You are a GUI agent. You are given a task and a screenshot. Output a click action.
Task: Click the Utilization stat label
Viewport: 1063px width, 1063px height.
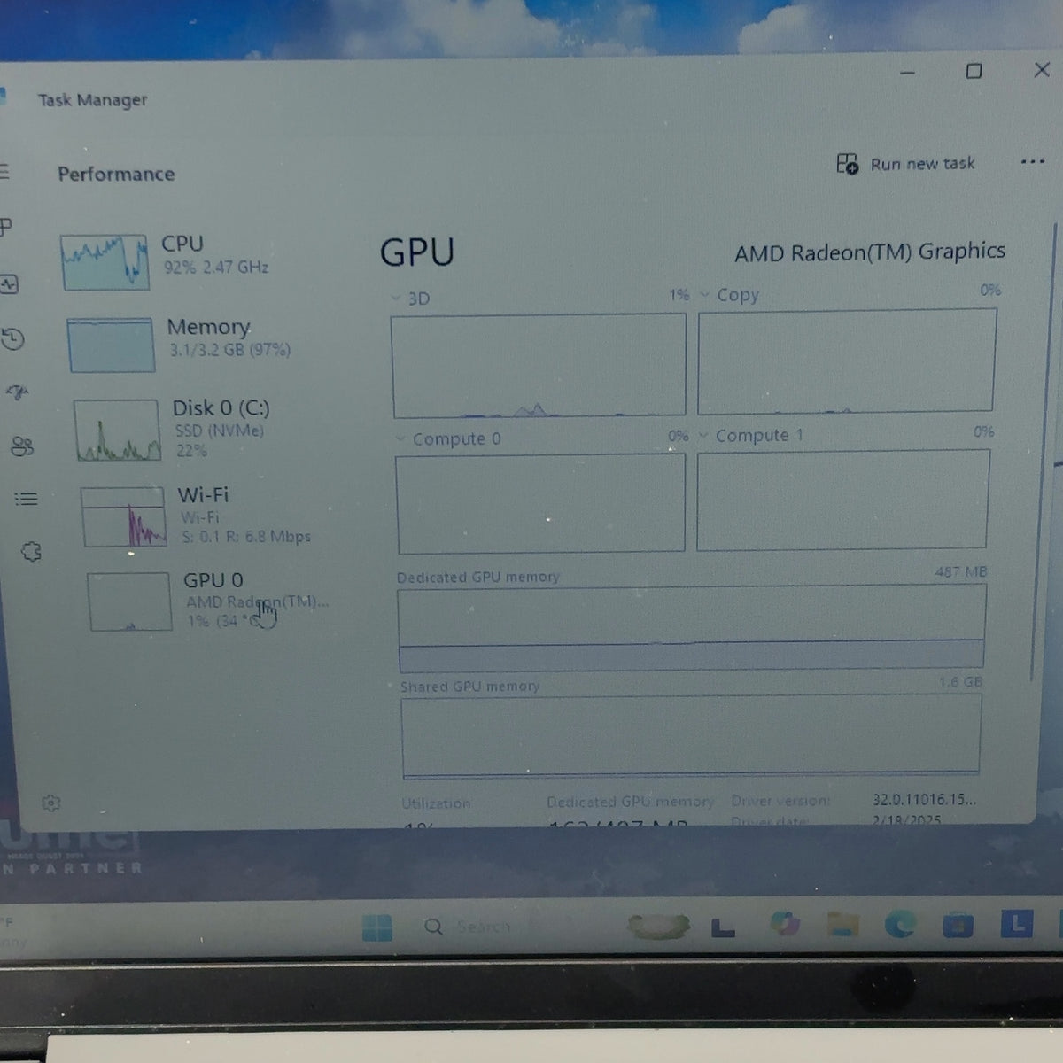tap(436, 803)
